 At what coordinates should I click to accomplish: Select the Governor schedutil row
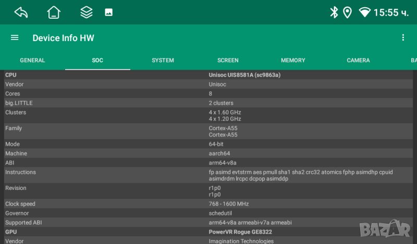click(208, 213)
